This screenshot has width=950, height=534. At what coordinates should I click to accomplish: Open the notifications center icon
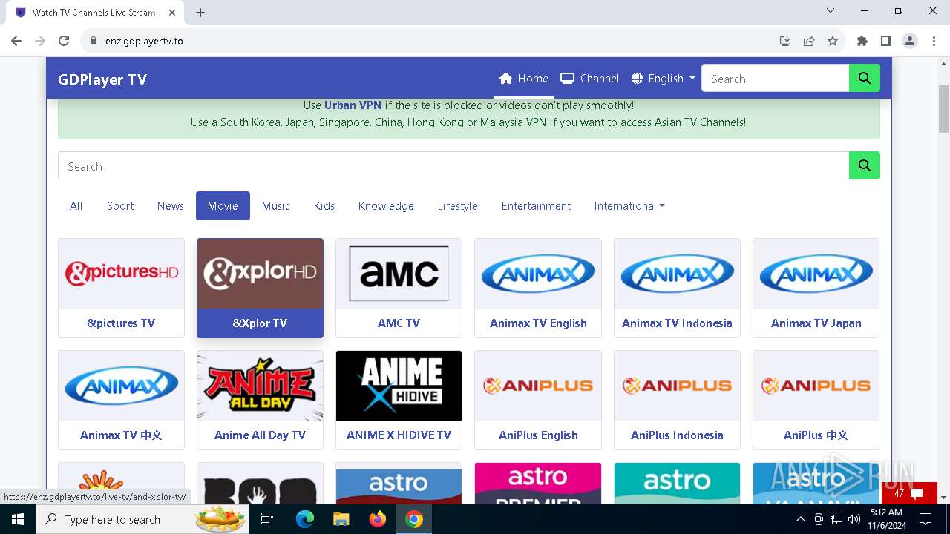[926, 519]
